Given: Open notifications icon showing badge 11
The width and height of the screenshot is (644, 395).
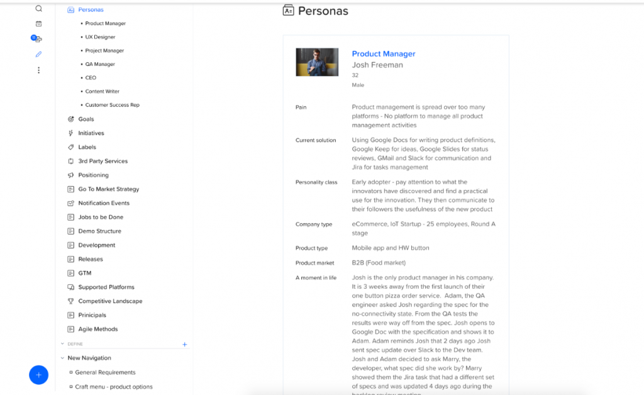Looking at the screenshot, I should [x=37, y=38].
